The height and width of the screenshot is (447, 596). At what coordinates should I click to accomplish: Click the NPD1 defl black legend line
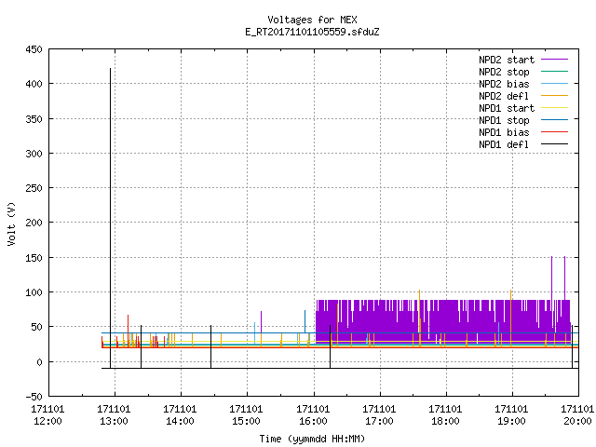(554, 144)
